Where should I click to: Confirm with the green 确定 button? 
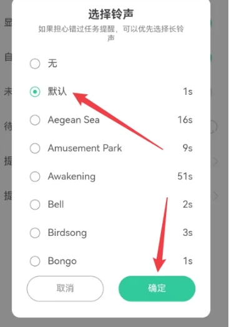(x=157, y=289)
